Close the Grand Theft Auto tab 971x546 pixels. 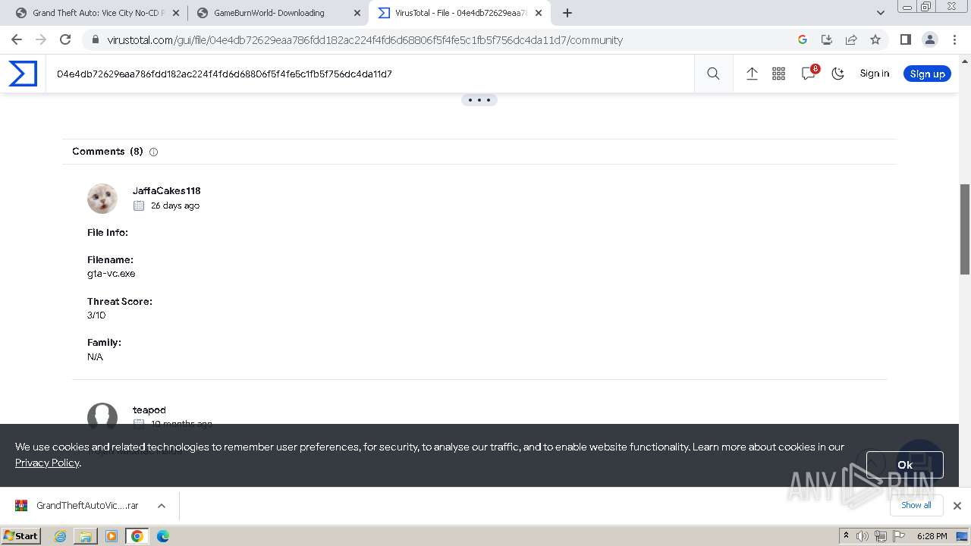pos(176,13)
